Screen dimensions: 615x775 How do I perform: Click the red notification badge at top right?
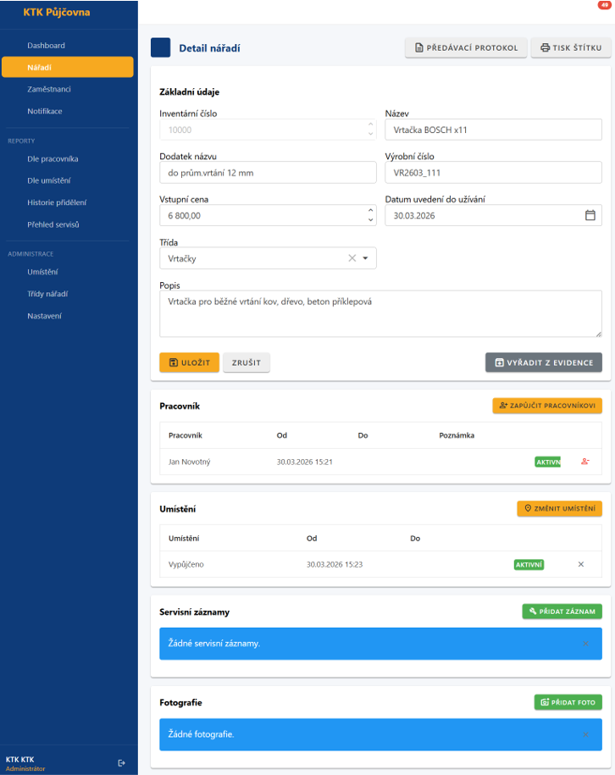click(604, 5)
